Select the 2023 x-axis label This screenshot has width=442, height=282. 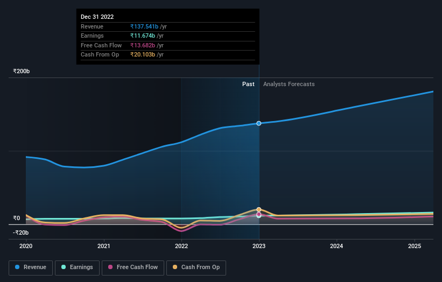[259, 246]
